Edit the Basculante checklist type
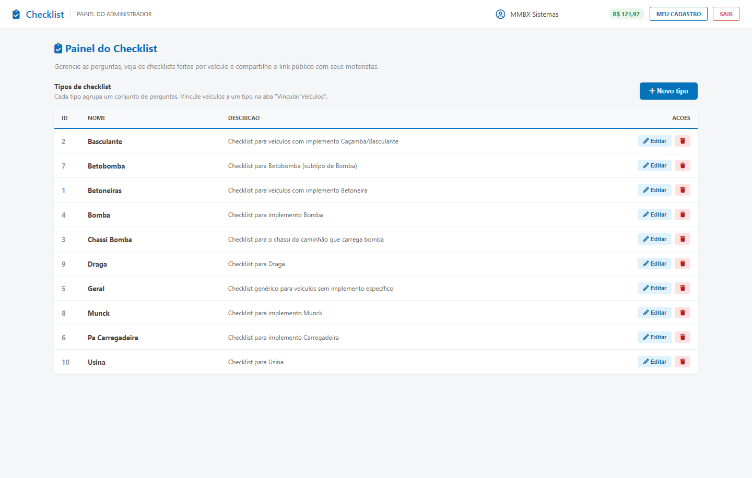Screen dimensions: 752x478 point(654,141)
